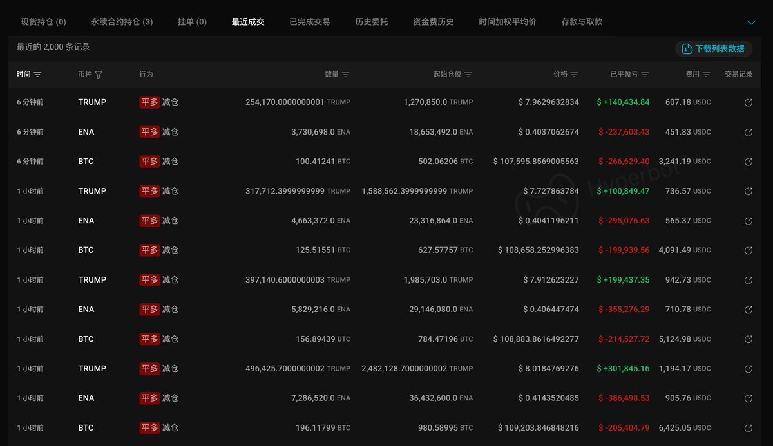The width and height of the screenshot is (773, 446).
Task: Click 下载列表数据 download button
Action: [x=714, y=49]
